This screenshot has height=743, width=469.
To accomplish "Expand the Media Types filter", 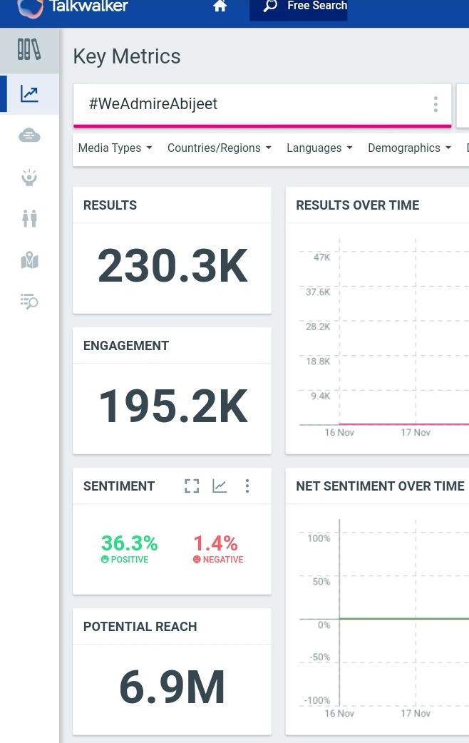I will 115,148.
